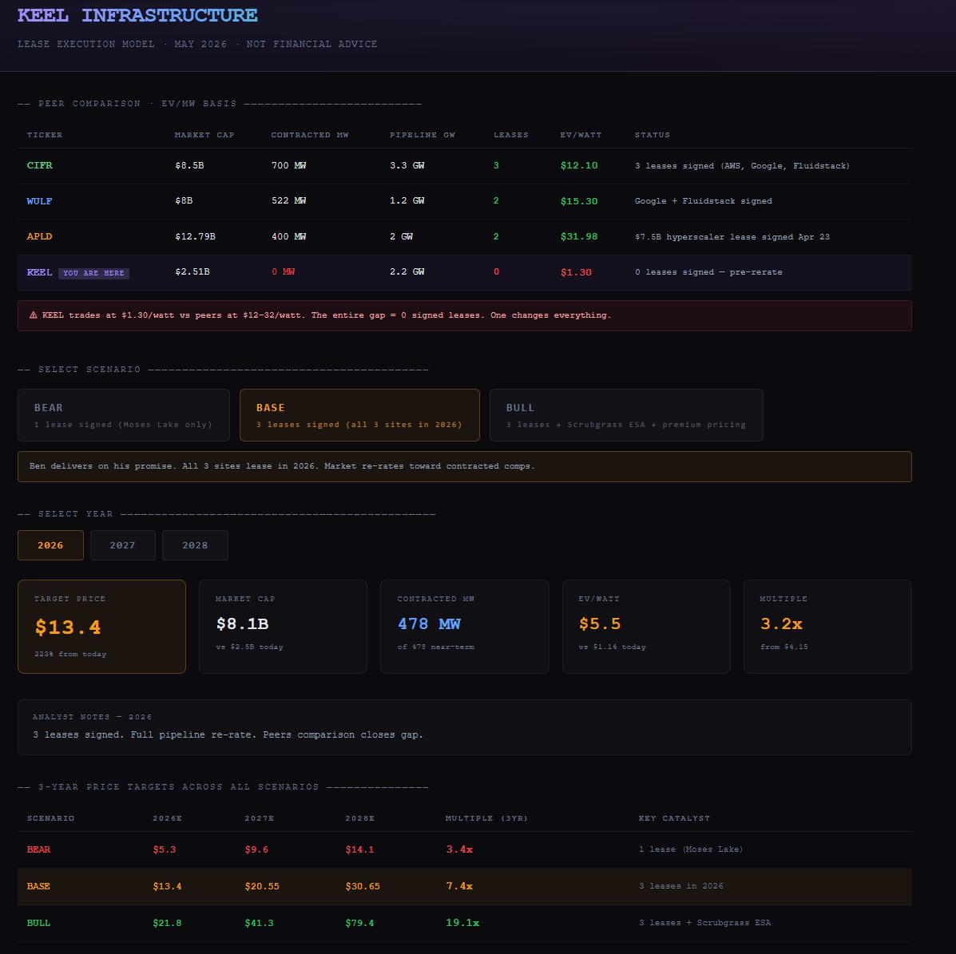Click the CIFR ticker

click(x=40, y=166)
